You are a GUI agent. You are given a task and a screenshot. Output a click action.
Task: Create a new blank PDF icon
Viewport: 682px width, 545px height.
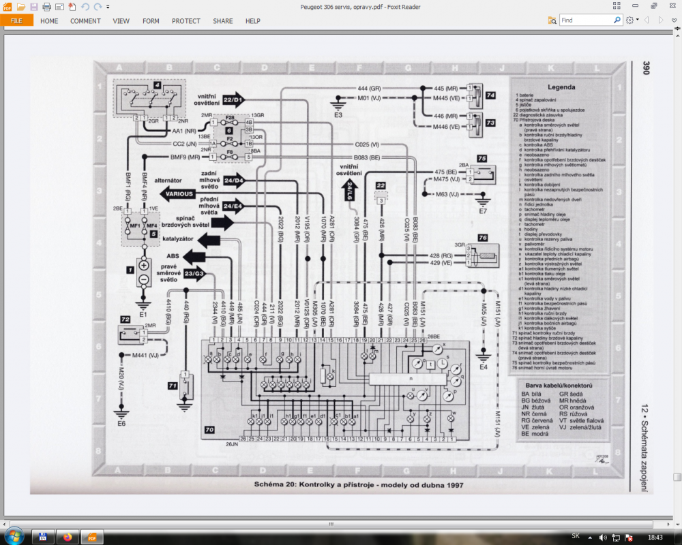tap(72, 7)
